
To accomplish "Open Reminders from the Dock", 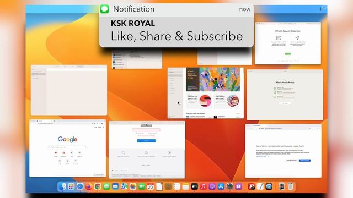I will click(x=176, y=186).
